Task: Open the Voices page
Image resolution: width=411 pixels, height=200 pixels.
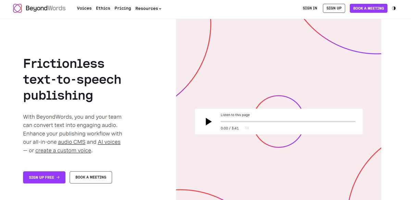Action: click(84, 8)
